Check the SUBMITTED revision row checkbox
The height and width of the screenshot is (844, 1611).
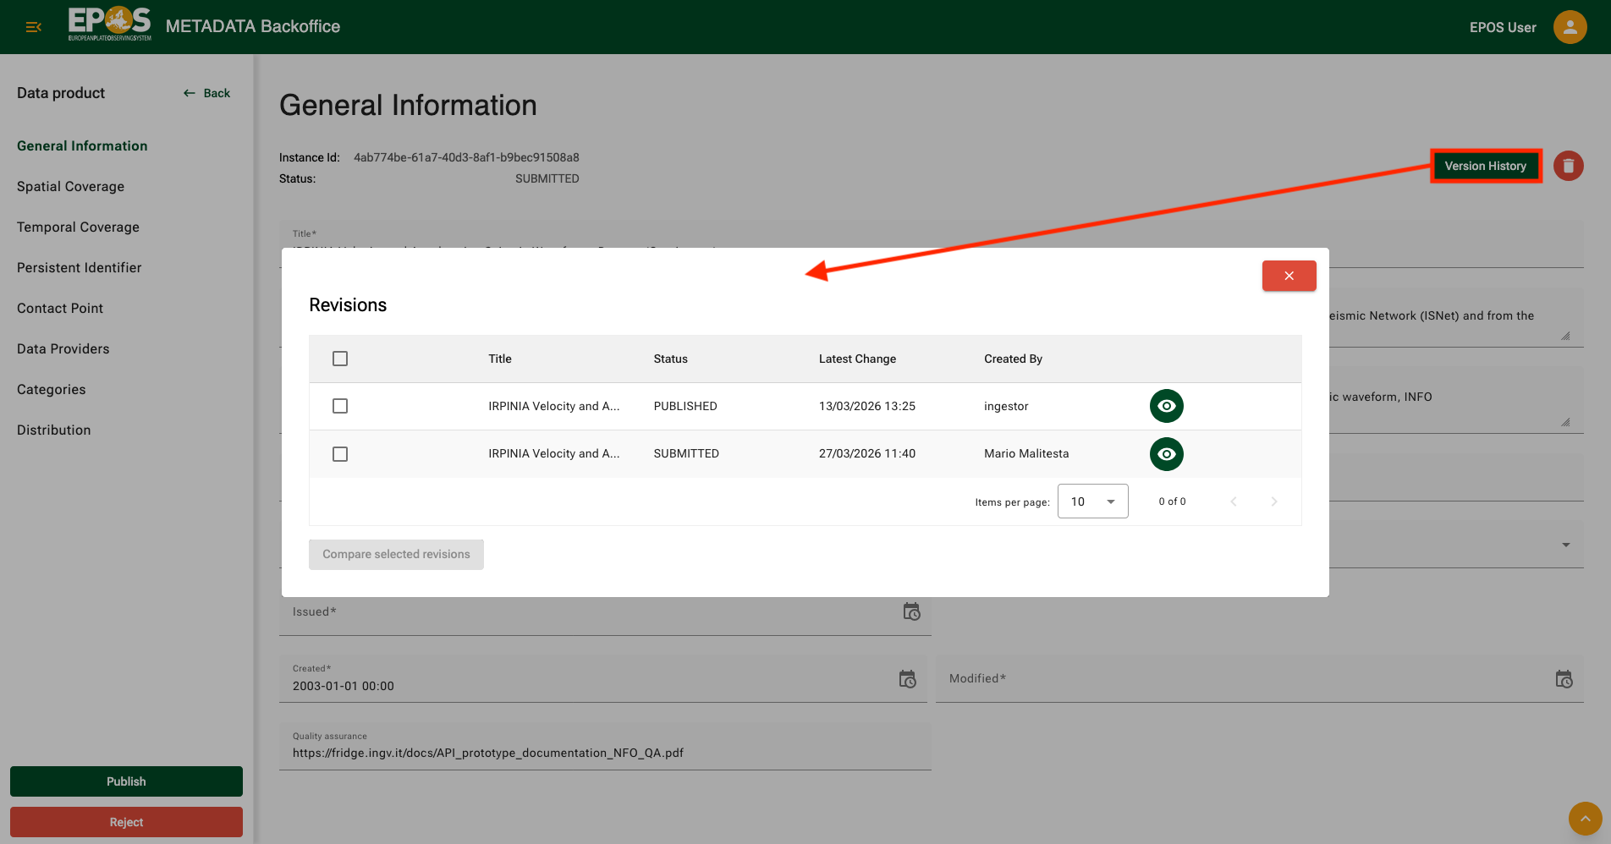pos(340,454)
